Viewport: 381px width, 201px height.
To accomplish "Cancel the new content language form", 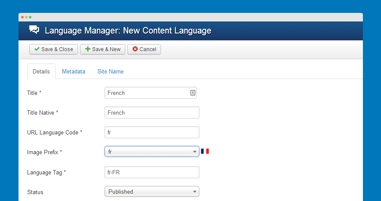I will pos(144,49).
